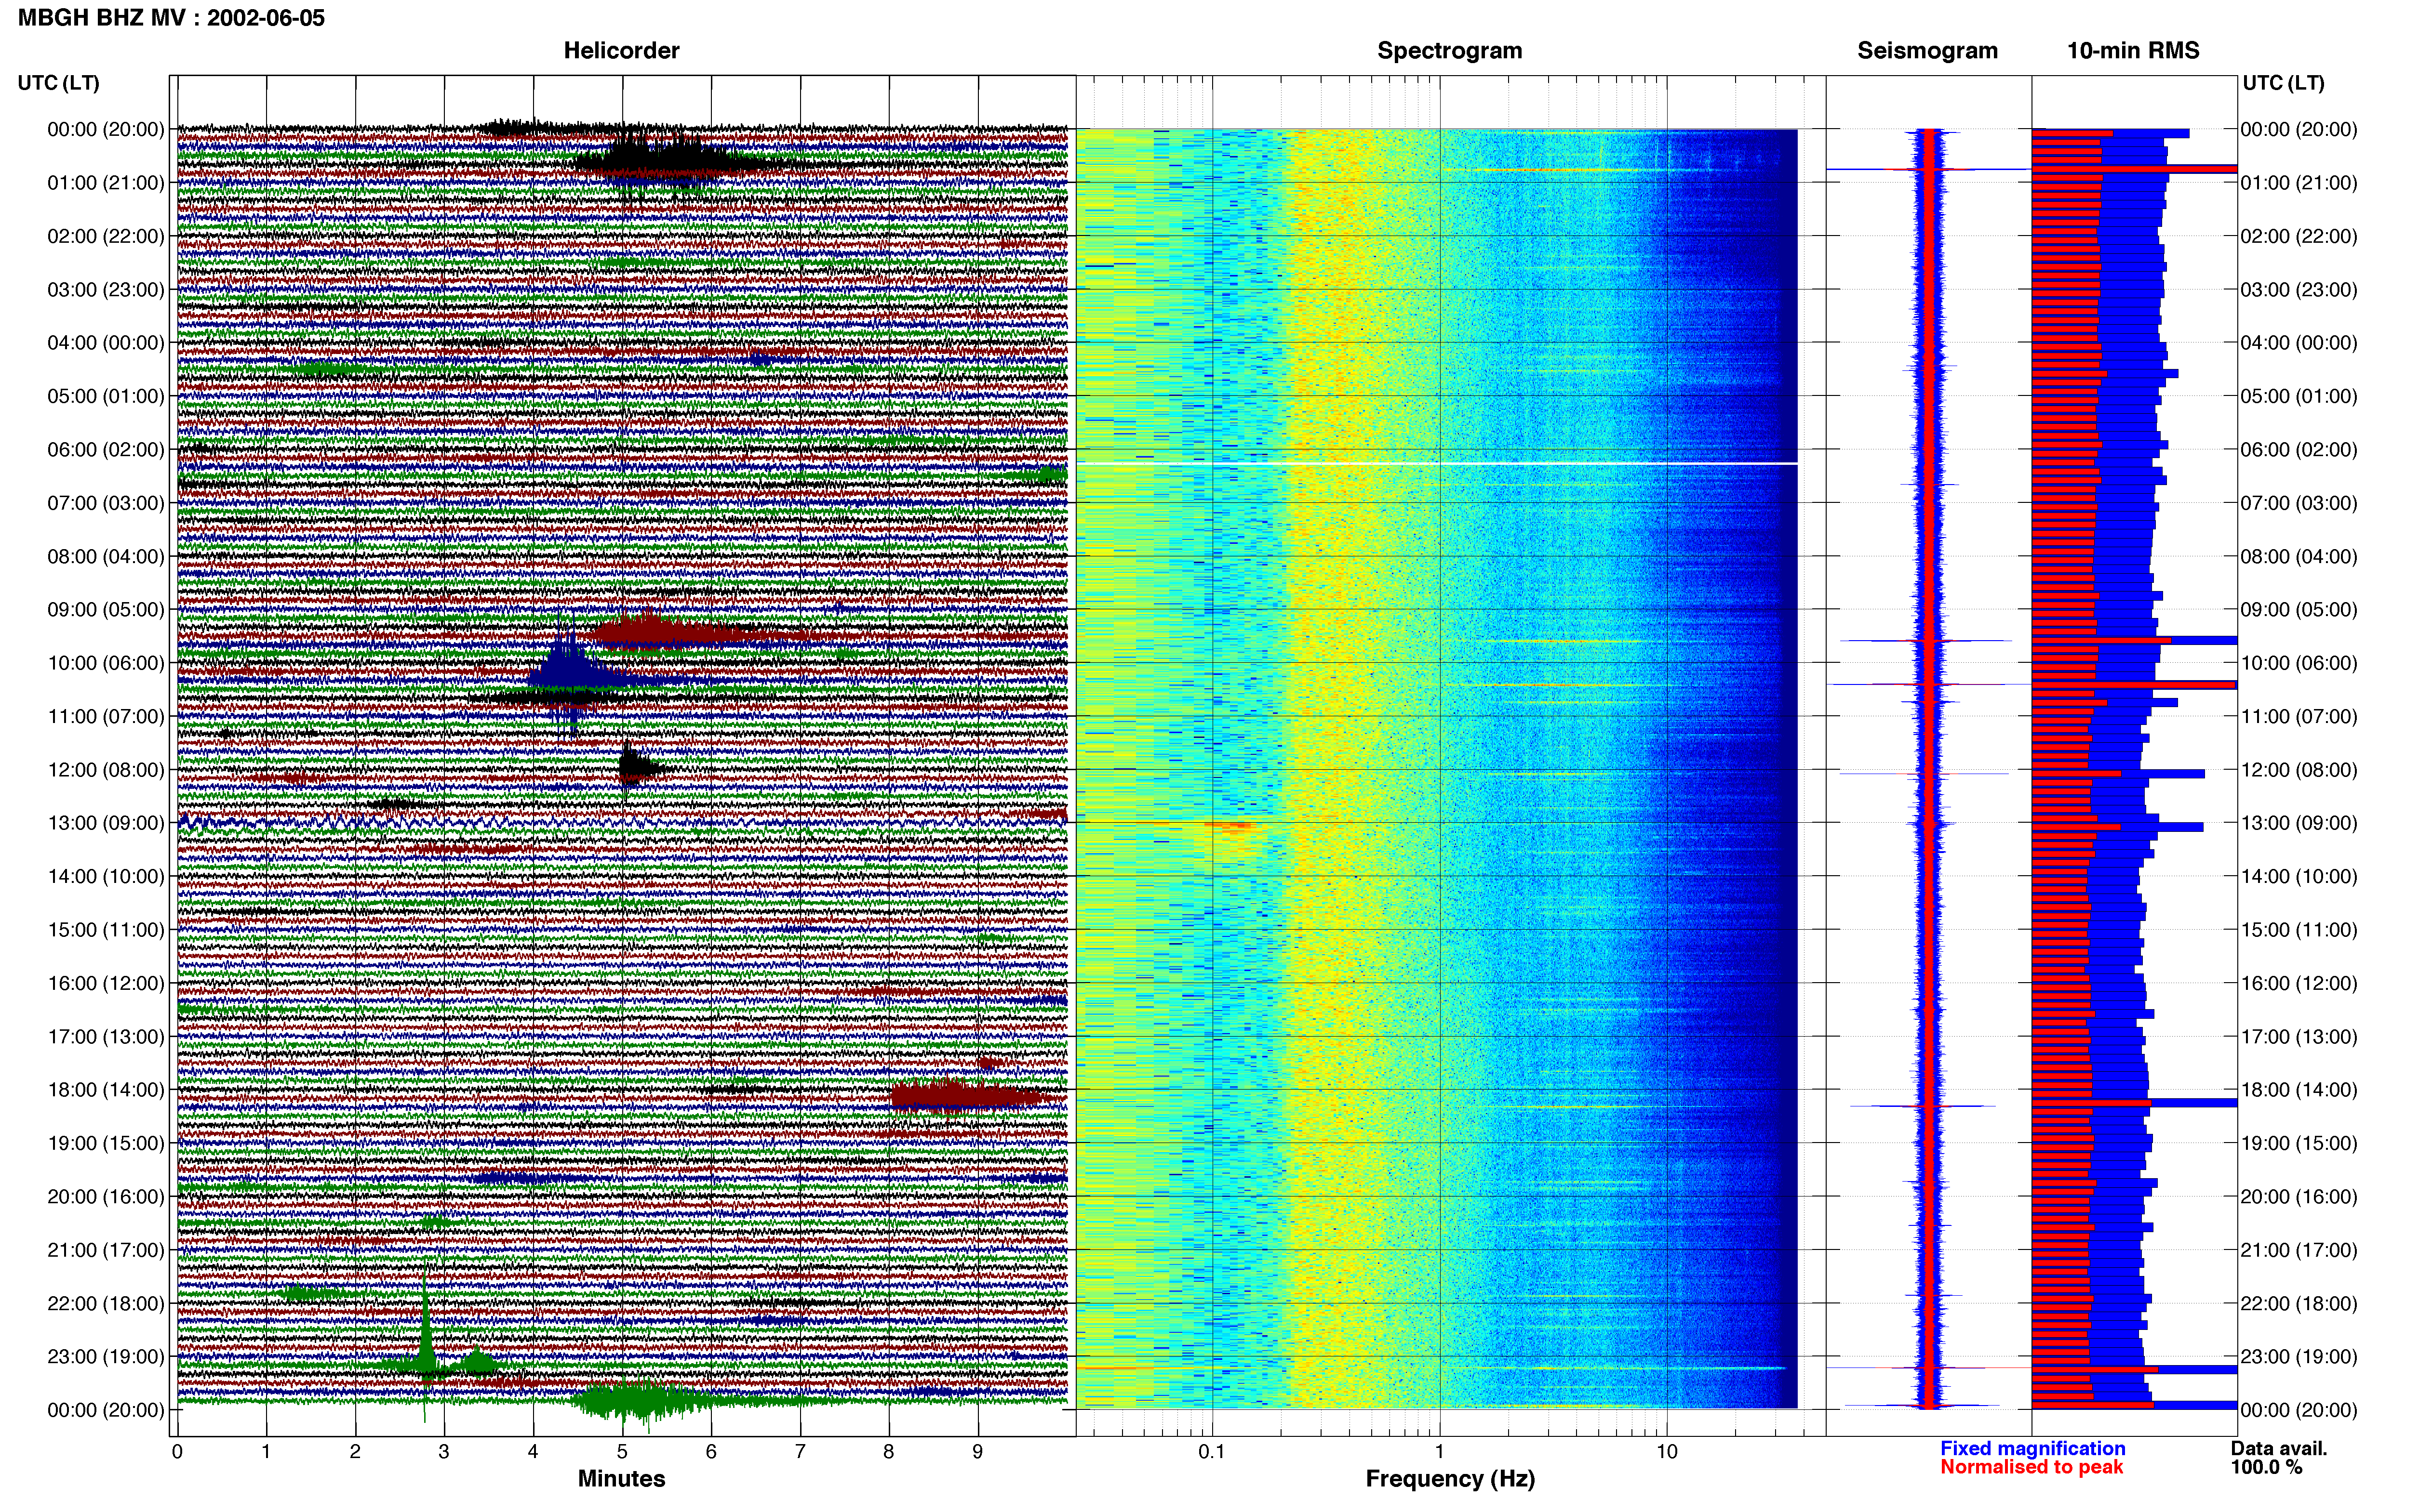This screenshot has height=1512, width=2419.
Task: Click left time label '06:00 (02:00)'
Action: 106,450
